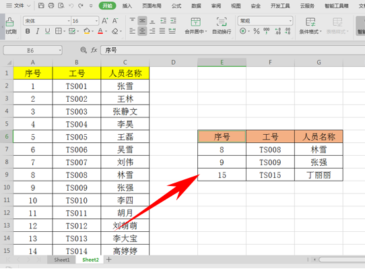This screenshot has width=365, height=273.
Task: Open the number format dropdown showing 常规
Action: 265,21
